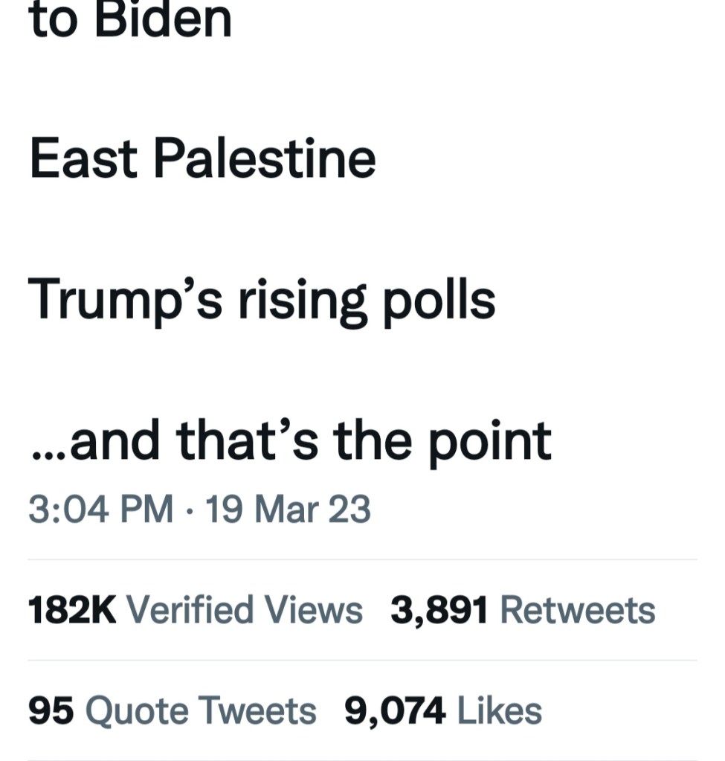Click the 9,074 like count

[x=395, y=710]
